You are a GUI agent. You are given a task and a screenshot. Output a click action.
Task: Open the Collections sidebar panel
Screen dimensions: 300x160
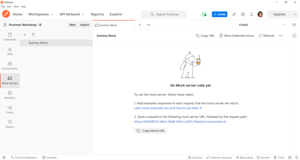(x=10, y=37)
